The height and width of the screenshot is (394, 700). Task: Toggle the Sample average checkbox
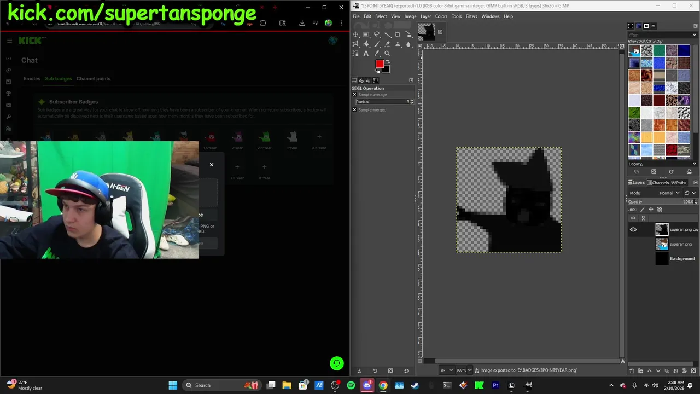pyautogui.click(x=354, y=95)
